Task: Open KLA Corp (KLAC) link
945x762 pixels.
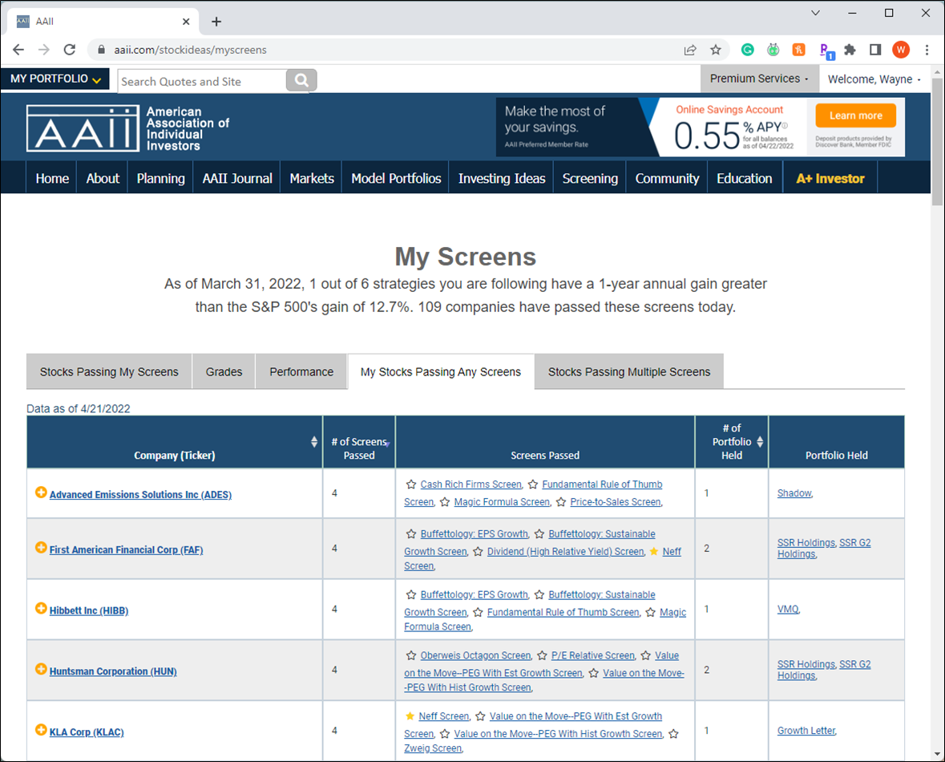Action: tap(87, 732)
